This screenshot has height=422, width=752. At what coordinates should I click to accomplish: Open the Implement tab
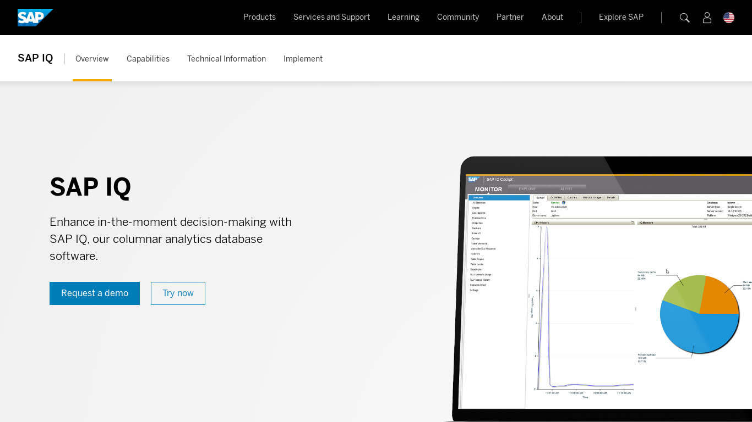click(x=303, y=59)
